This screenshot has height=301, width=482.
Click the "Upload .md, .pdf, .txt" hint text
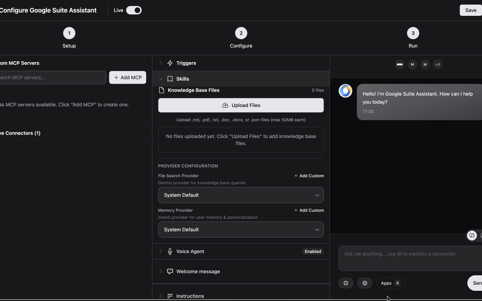click(x=241, y=120)
